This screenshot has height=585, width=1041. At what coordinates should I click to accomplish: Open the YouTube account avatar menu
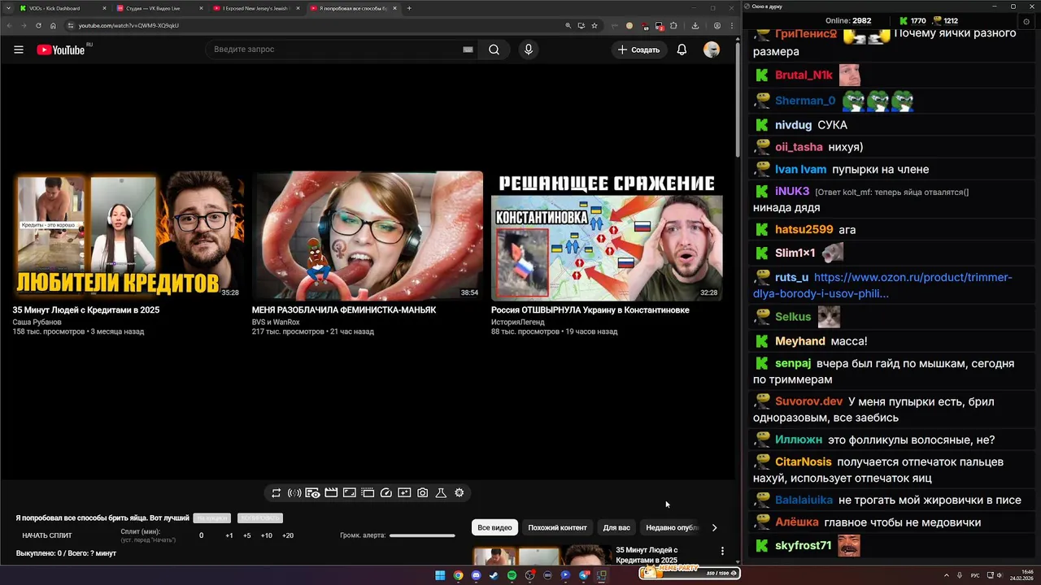coord(712,50)
